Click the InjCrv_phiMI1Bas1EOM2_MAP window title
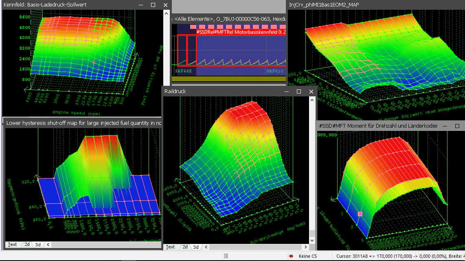The height and width of the screenshot is (261, 465). pos(324,4)
